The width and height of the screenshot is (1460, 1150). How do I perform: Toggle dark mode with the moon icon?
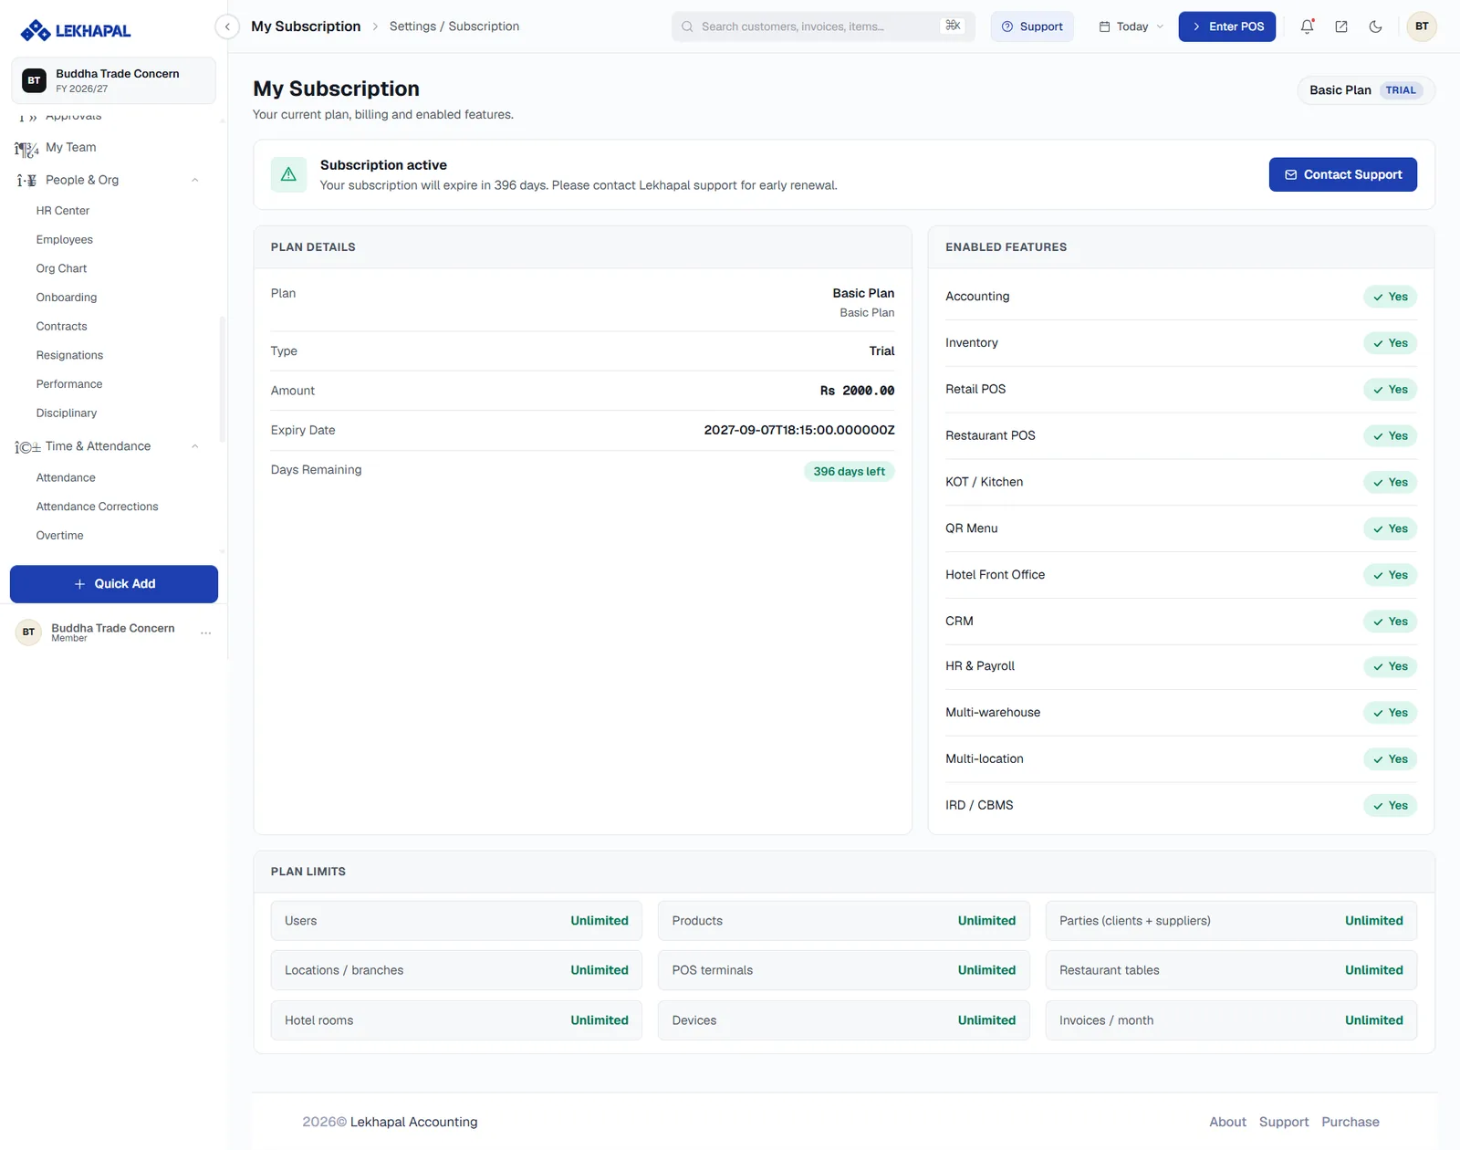1375,26
